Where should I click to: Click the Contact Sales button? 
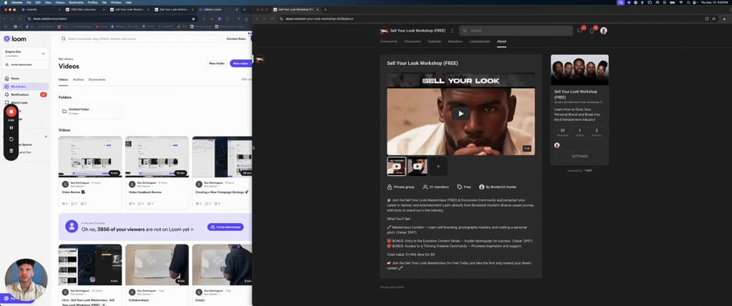pos(236,39)
